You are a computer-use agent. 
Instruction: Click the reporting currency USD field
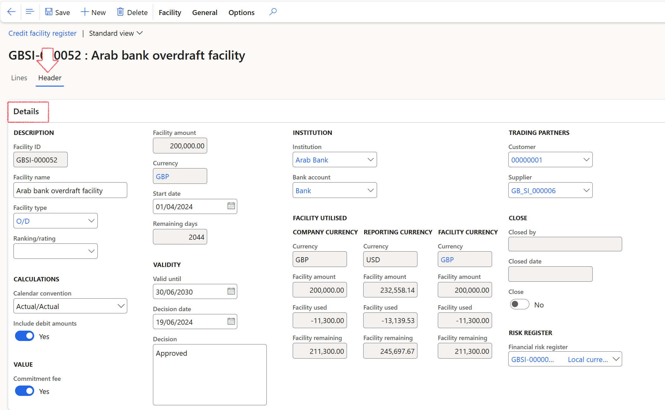[390, 259]
